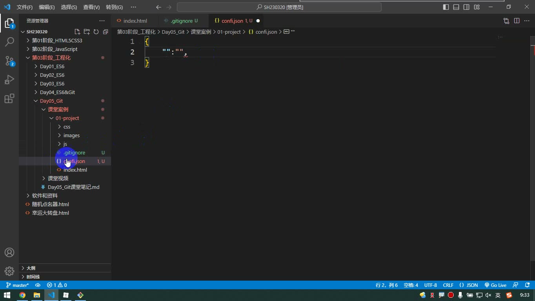Toggle the primary side bar layout button

coord(446,7)
